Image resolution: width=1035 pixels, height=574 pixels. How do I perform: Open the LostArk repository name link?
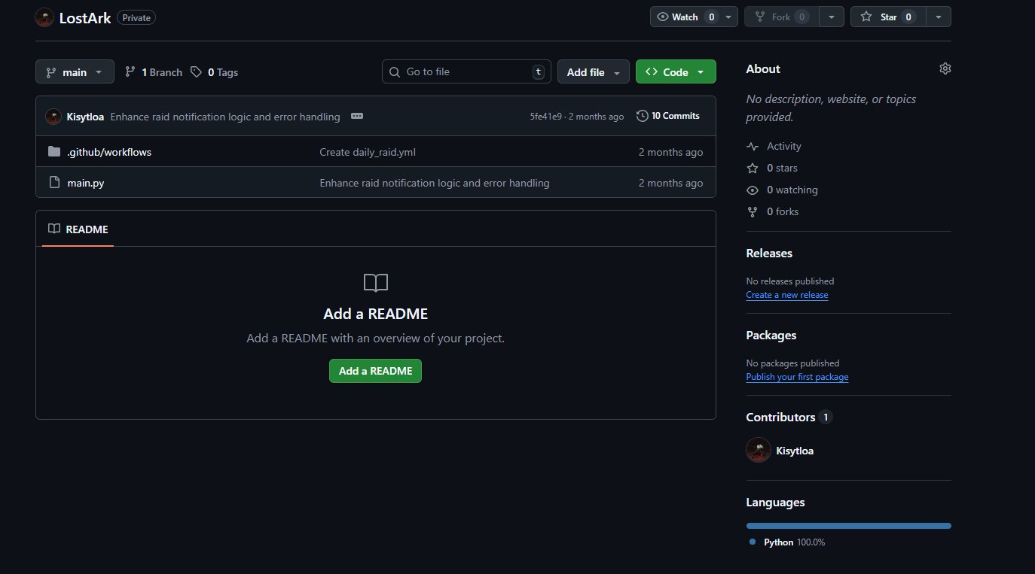point(85,17)
